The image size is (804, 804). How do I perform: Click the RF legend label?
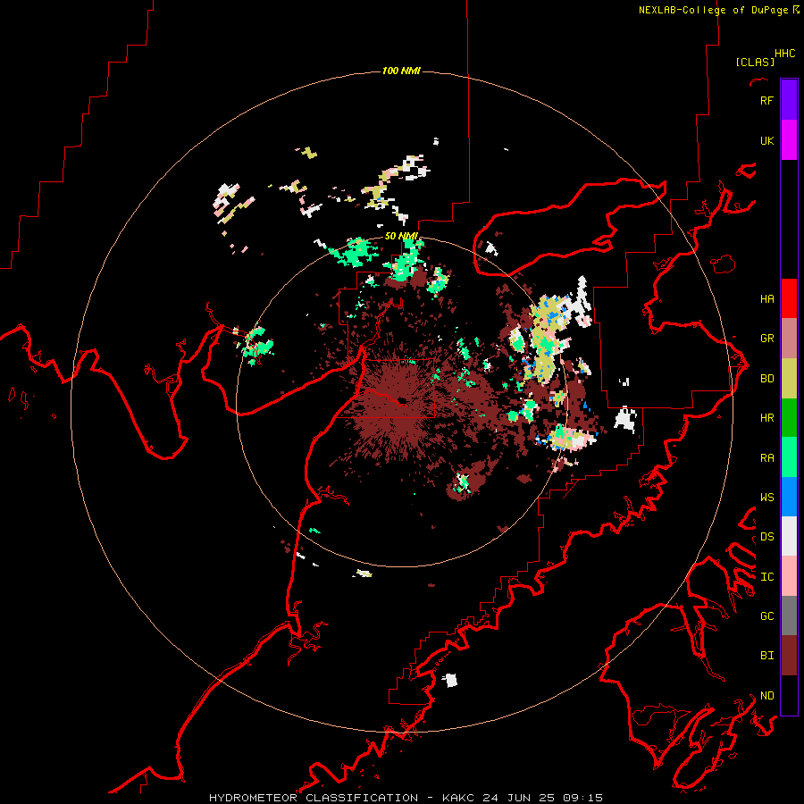coord(766,100)
